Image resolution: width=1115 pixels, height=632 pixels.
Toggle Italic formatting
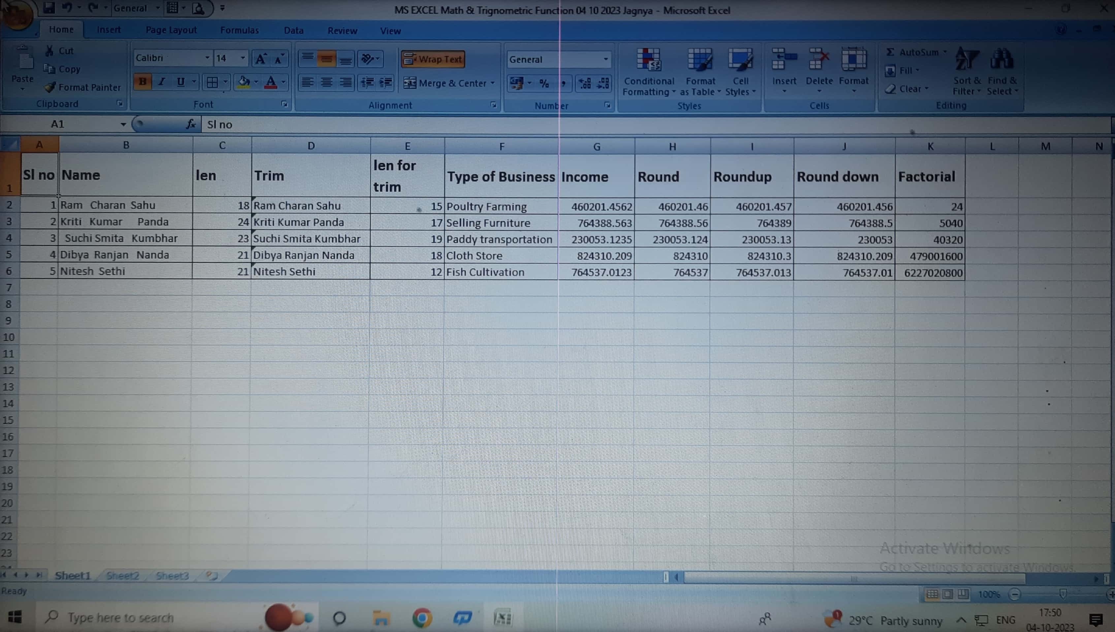[161, 81]
